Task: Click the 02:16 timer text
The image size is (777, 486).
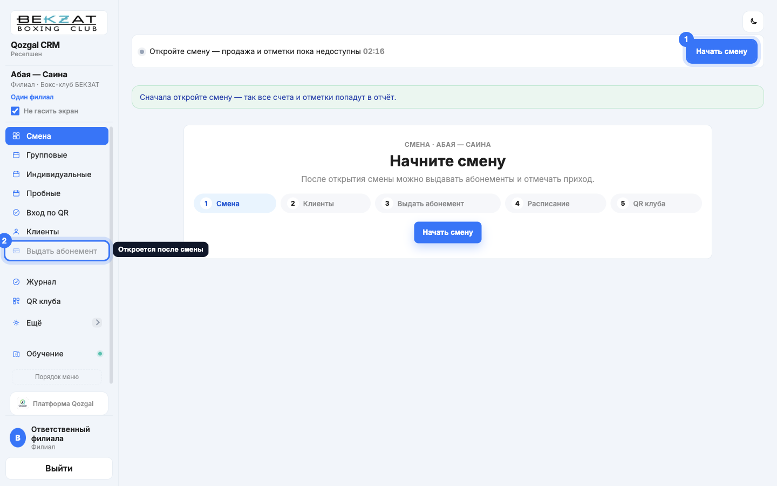Action: (x=374, y=51)
